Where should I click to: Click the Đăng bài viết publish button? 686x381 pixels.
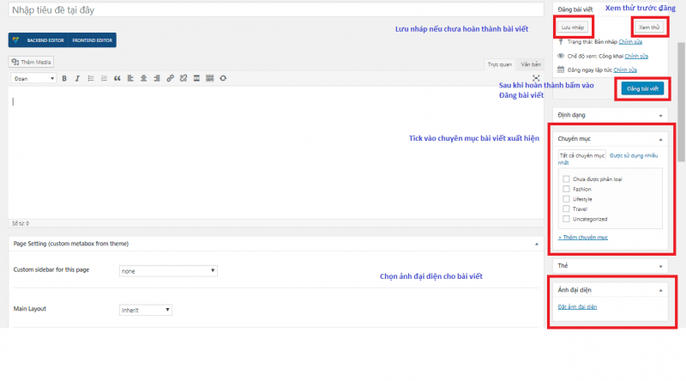point(641,88)
